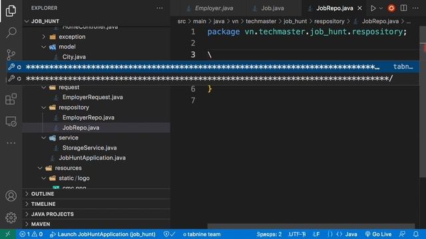This screenshot has height=239, width=426.
Task: Change file encoding UTF-8
Action: (297, 234)
